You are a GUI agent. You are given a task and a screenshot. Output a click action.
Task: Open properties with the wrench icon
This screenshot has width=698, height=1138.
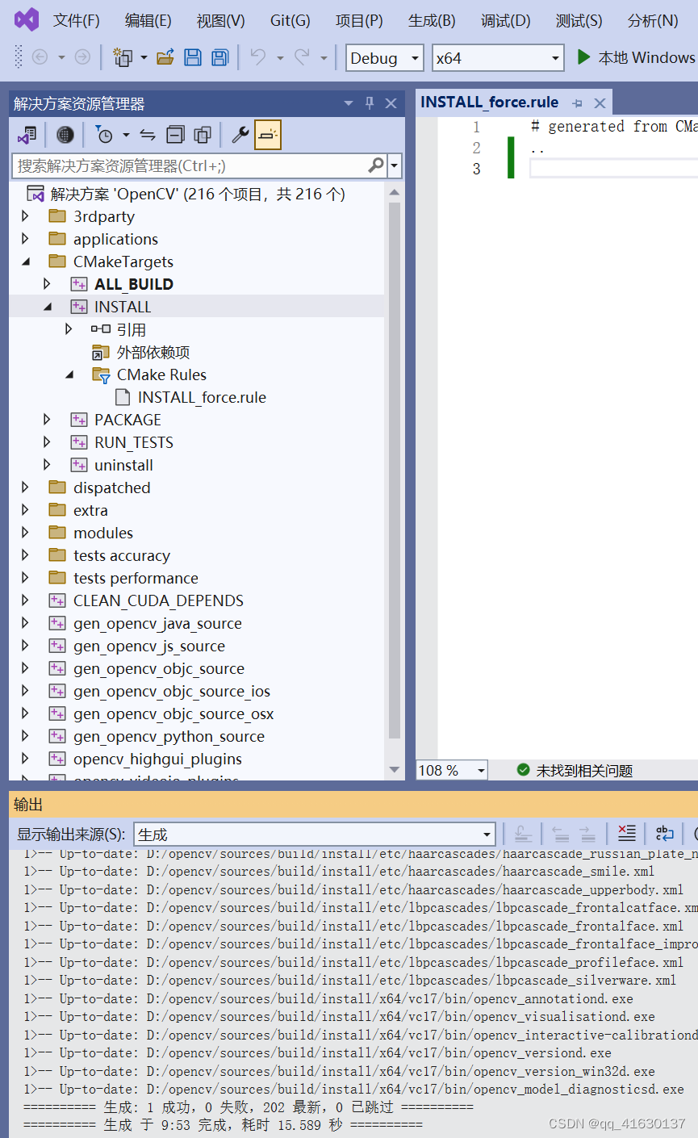pyautogui.click(x=240, y=135)
